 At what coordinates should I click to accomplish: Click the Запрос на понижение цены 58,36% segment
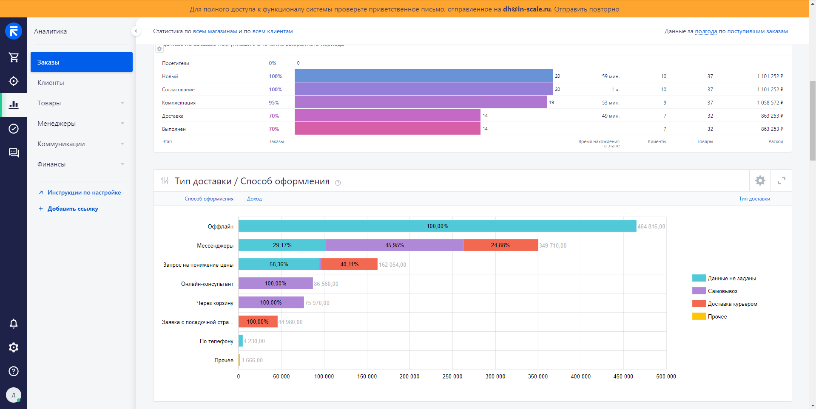click(x=279, y=264)
